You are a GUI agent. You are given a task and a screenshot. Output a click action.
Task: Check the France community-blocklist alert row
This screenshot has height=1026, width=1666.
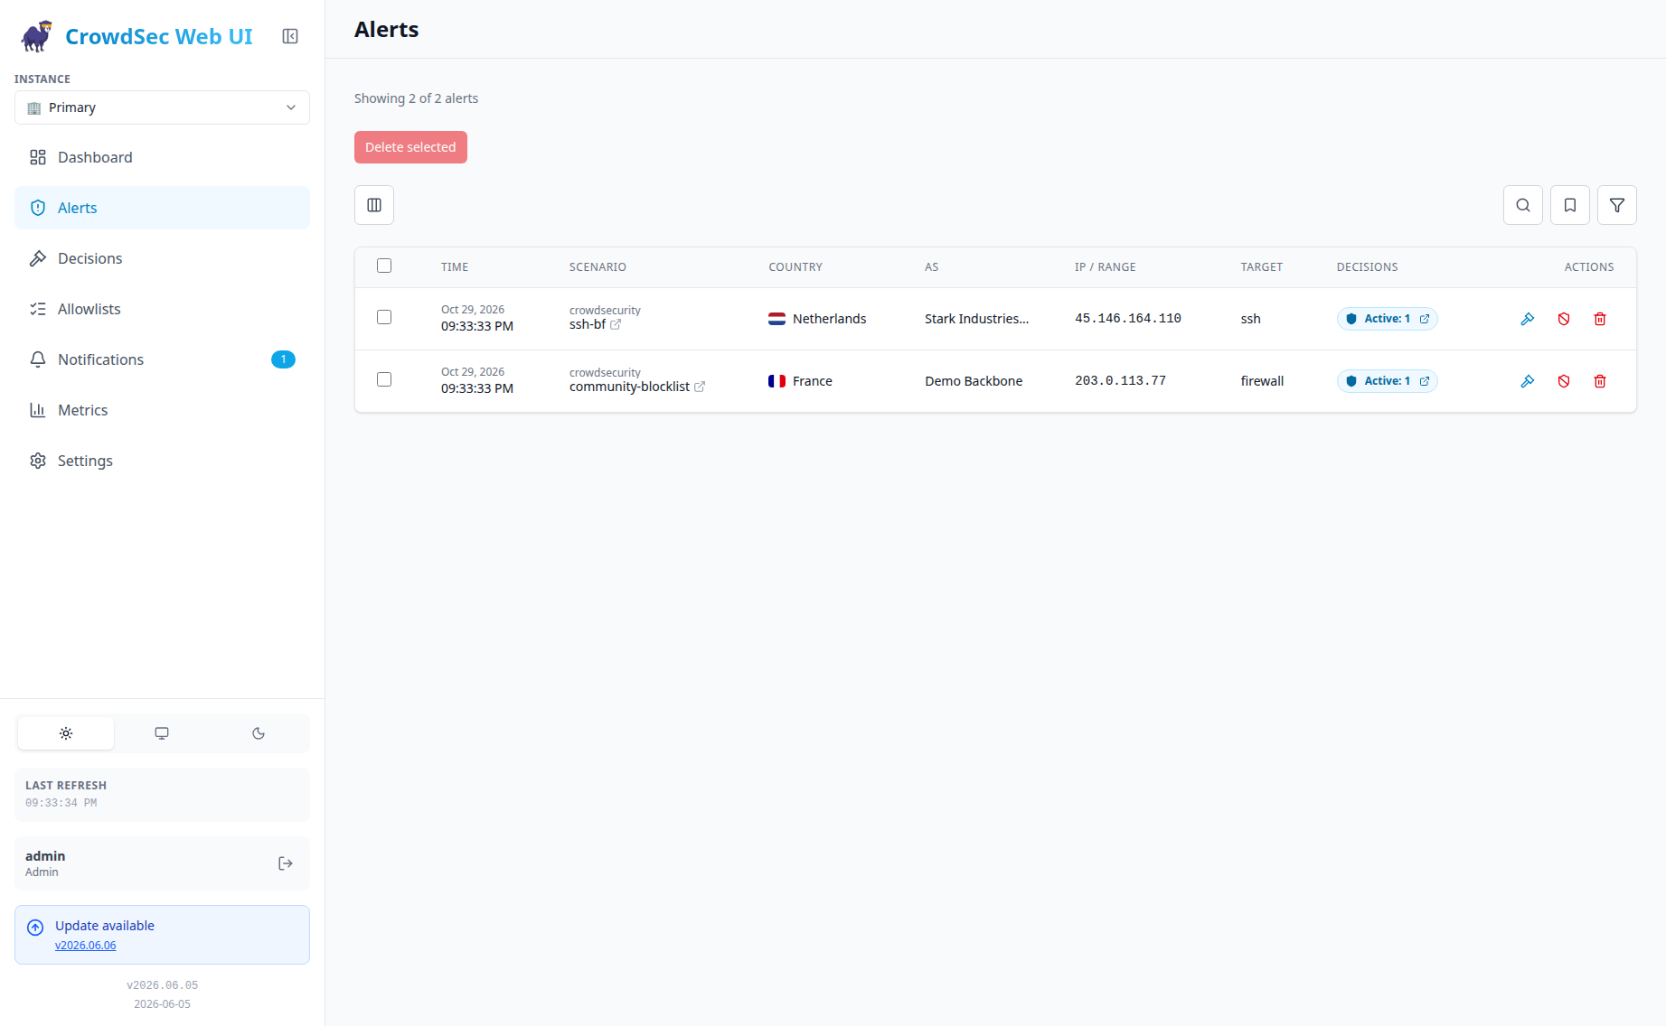[384, 379]
